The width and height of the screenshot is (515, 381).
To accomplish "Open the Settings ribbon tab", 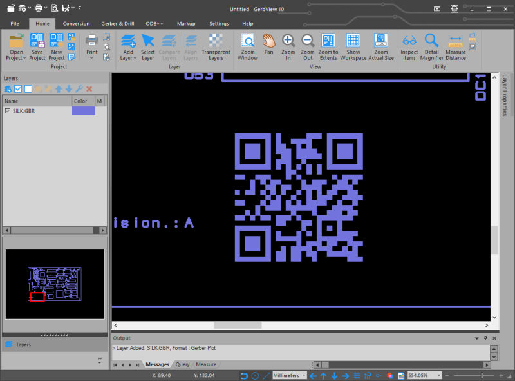I will tap(219, 24).
